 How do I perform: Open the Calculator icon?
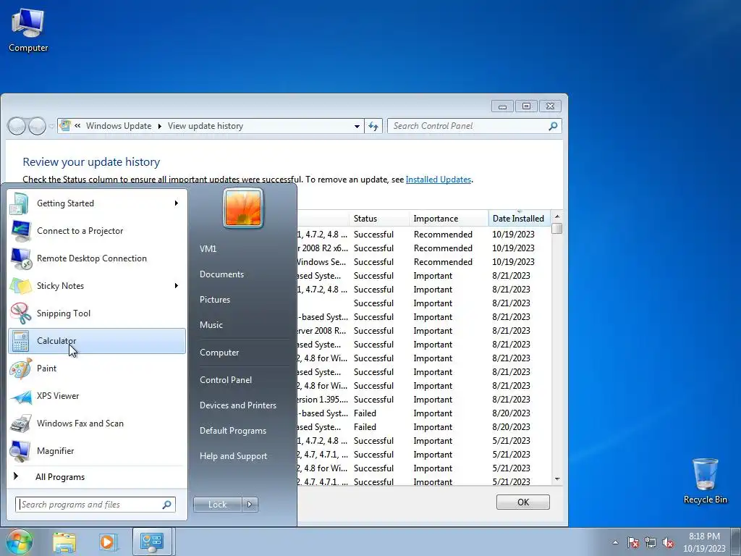click(20, 341)
